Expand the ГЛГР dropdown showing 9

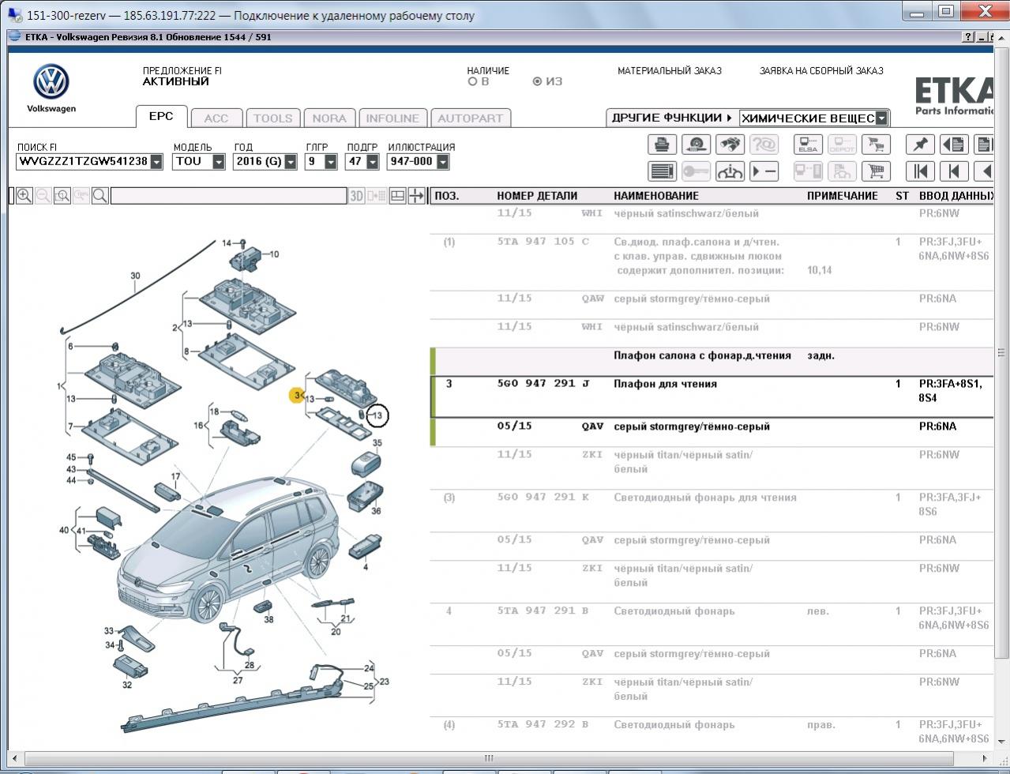tap(332, 161)
